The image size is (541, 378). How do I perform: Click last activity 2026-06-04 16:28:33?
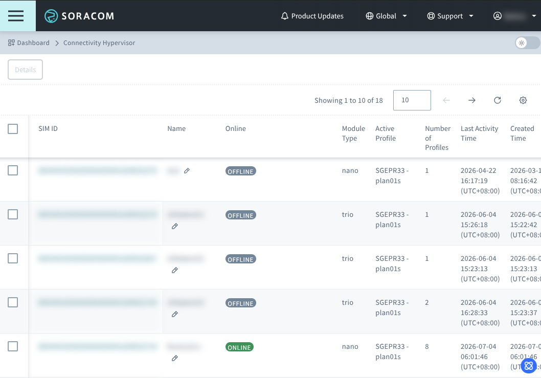click(x=480, y=313)
